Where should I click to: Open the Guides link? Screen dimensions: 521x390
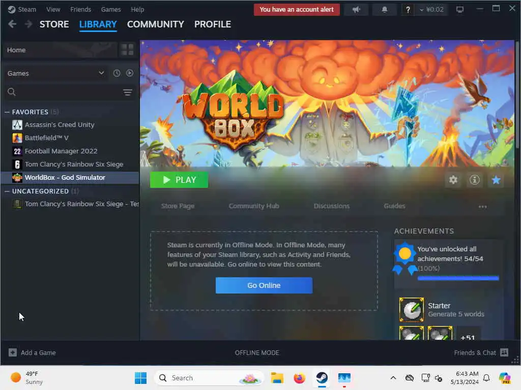(x=394, y=206)
